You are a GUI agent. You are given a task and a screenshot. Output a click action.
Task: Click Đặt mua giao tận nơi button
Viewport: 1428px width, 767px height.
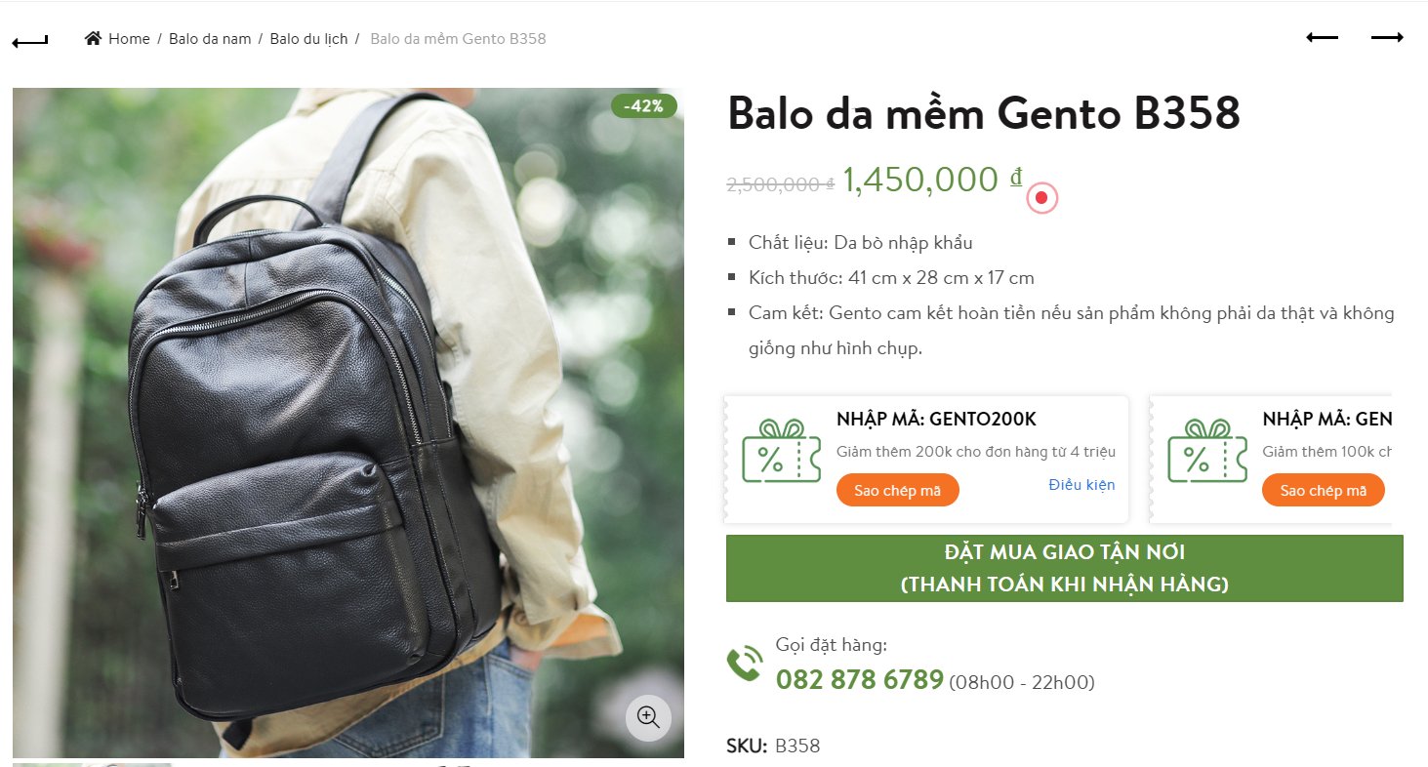pyautogui.click(x=1065, y=568)
